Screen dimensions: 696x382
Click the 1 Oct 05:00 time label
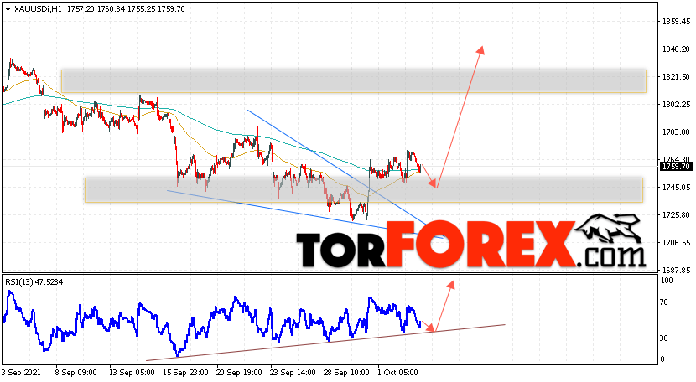pyautogui.click(x=397, y=373)
